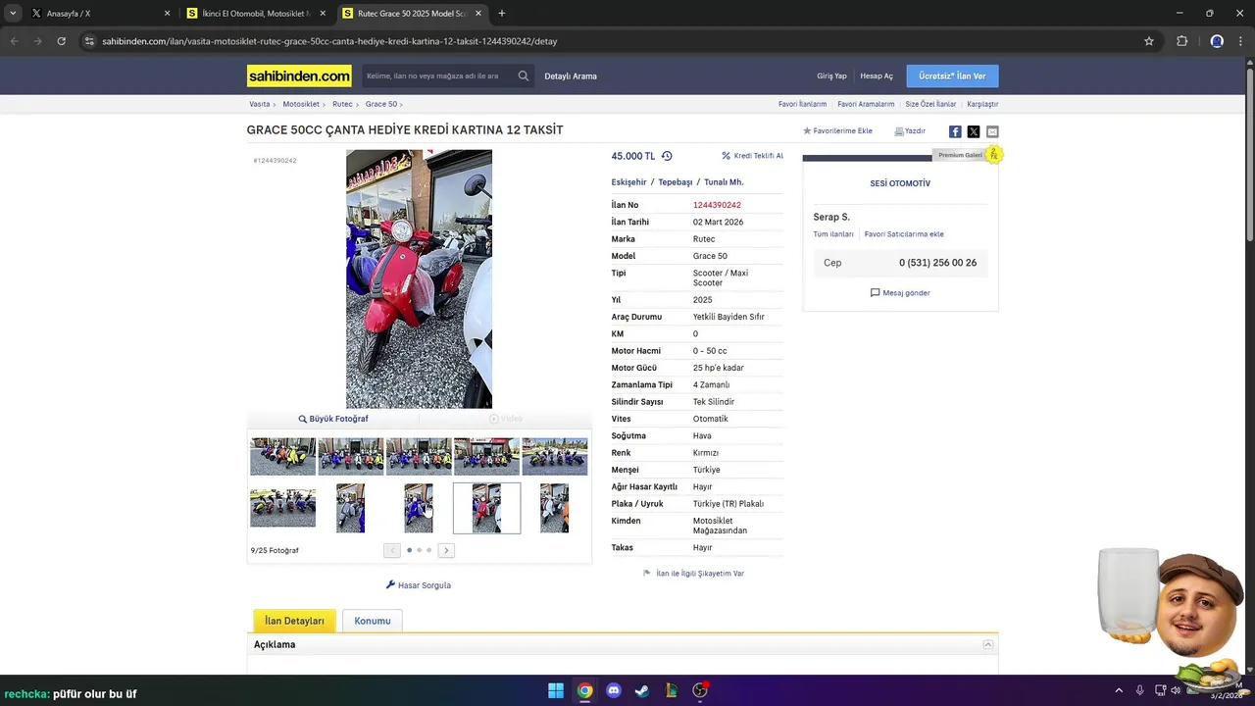The image size is (1255, 706).
Task: Click Grace 50 breadcrumb
Action: 381,104
